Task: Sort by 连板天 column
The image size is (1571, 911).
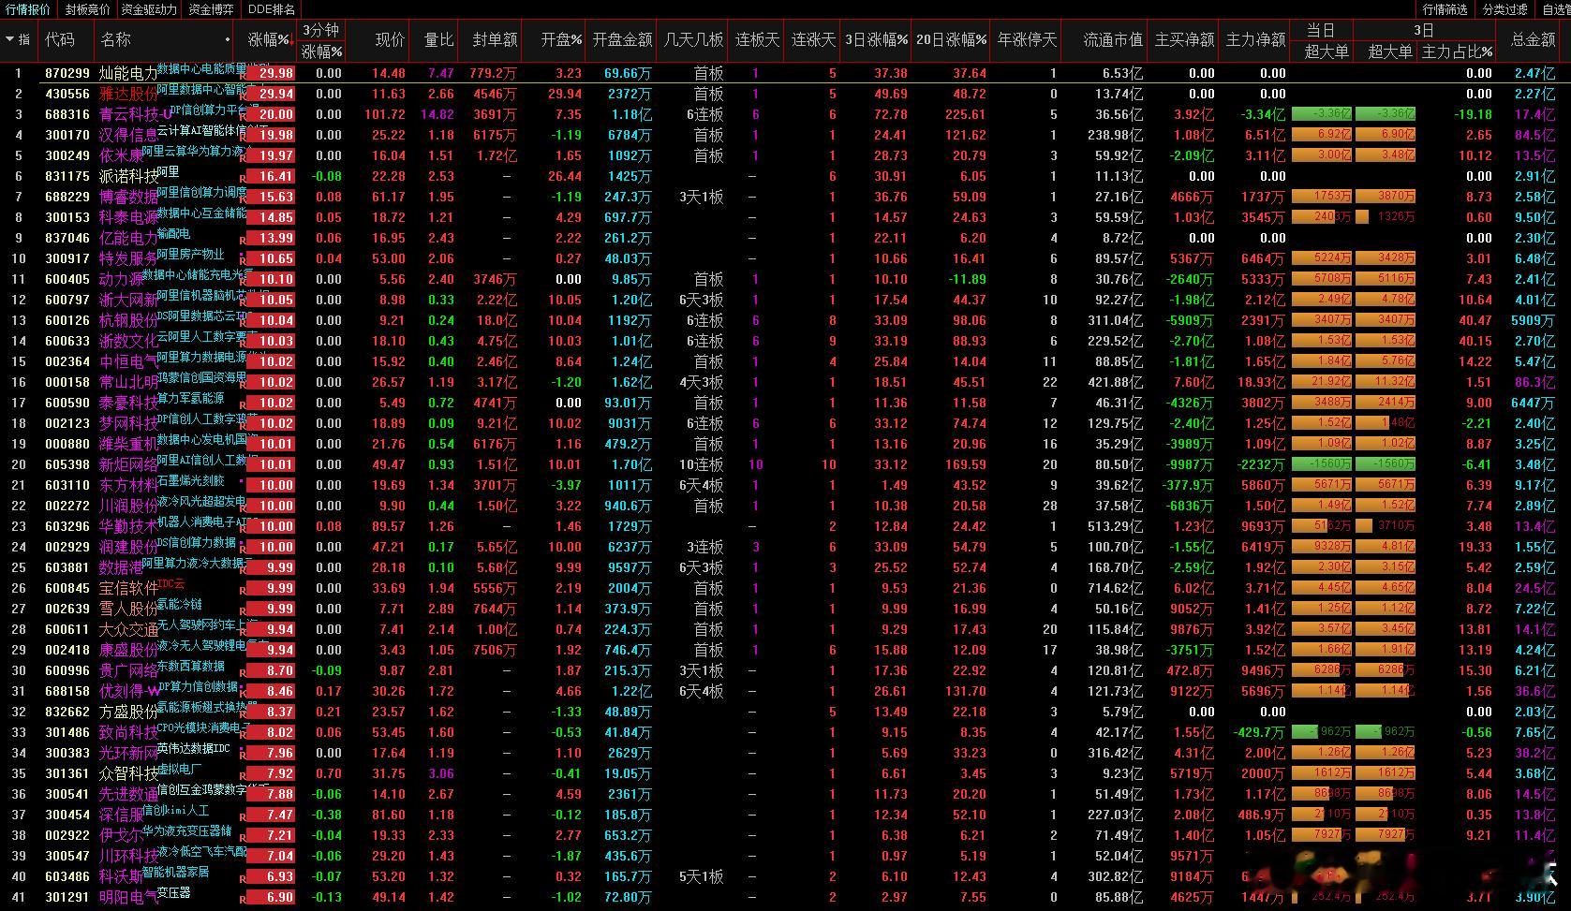Action: point(757,39)
